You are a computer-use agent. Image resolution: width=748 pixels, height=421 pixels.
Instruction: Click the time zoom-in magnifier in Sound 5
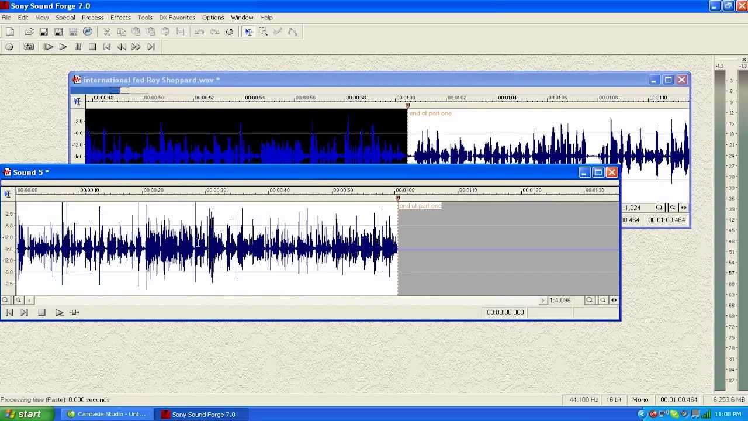pyautogui.click(x=589, y=300)
